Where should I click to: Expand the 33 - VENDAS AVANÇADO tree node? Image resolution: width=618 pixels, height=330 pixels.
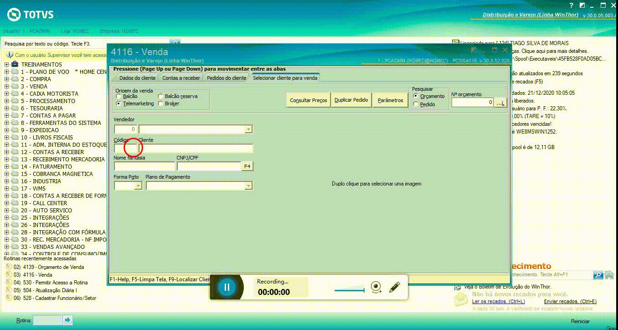point(7,247)
